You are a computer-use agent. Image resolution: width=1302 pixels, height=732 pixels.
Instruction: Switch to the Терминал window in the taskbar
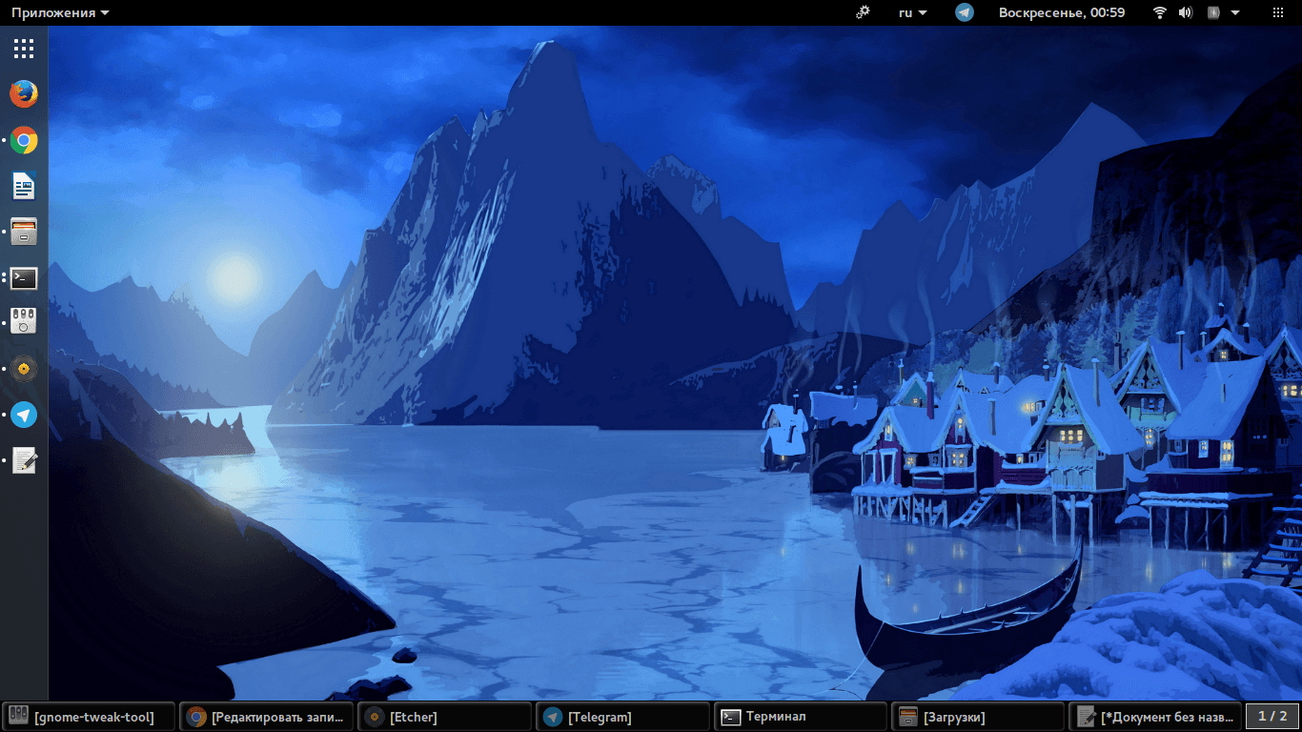[x=800, y=717]
